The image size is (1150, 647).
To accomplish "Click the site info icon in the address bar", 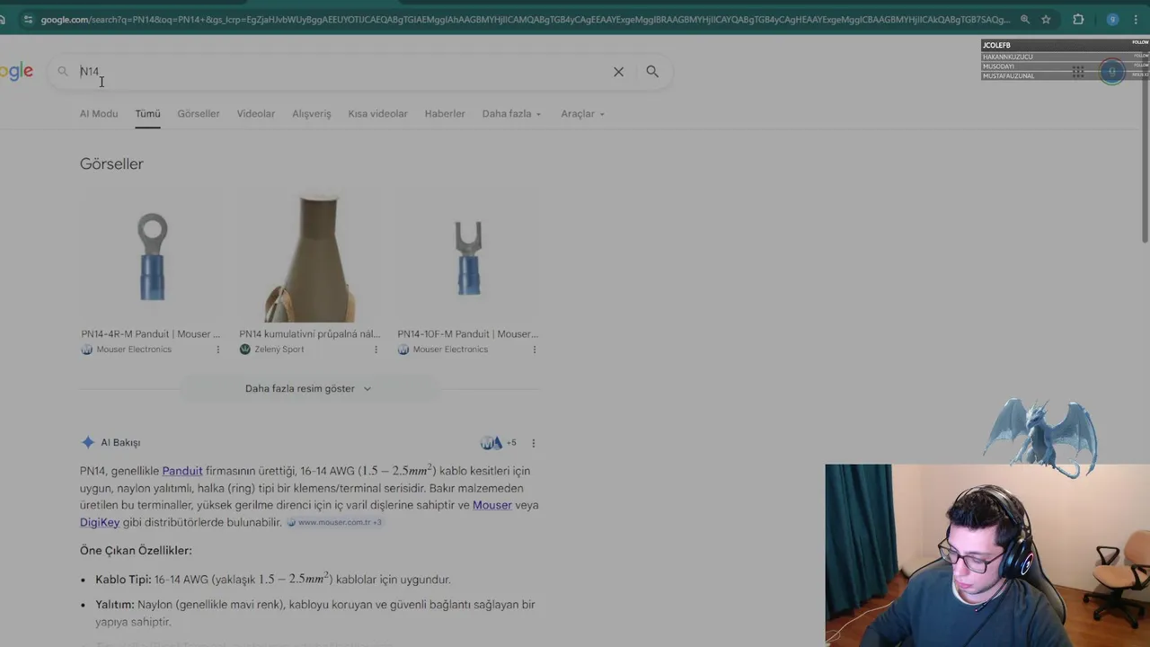I will pos(28,19).
